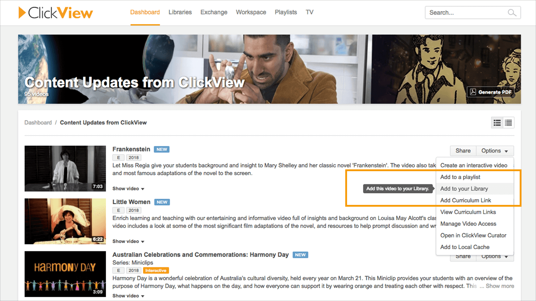Click the Interactive badge on Harmony Day video
The image size is (536, 301).
pyautogui.click(x=156, y=270)
